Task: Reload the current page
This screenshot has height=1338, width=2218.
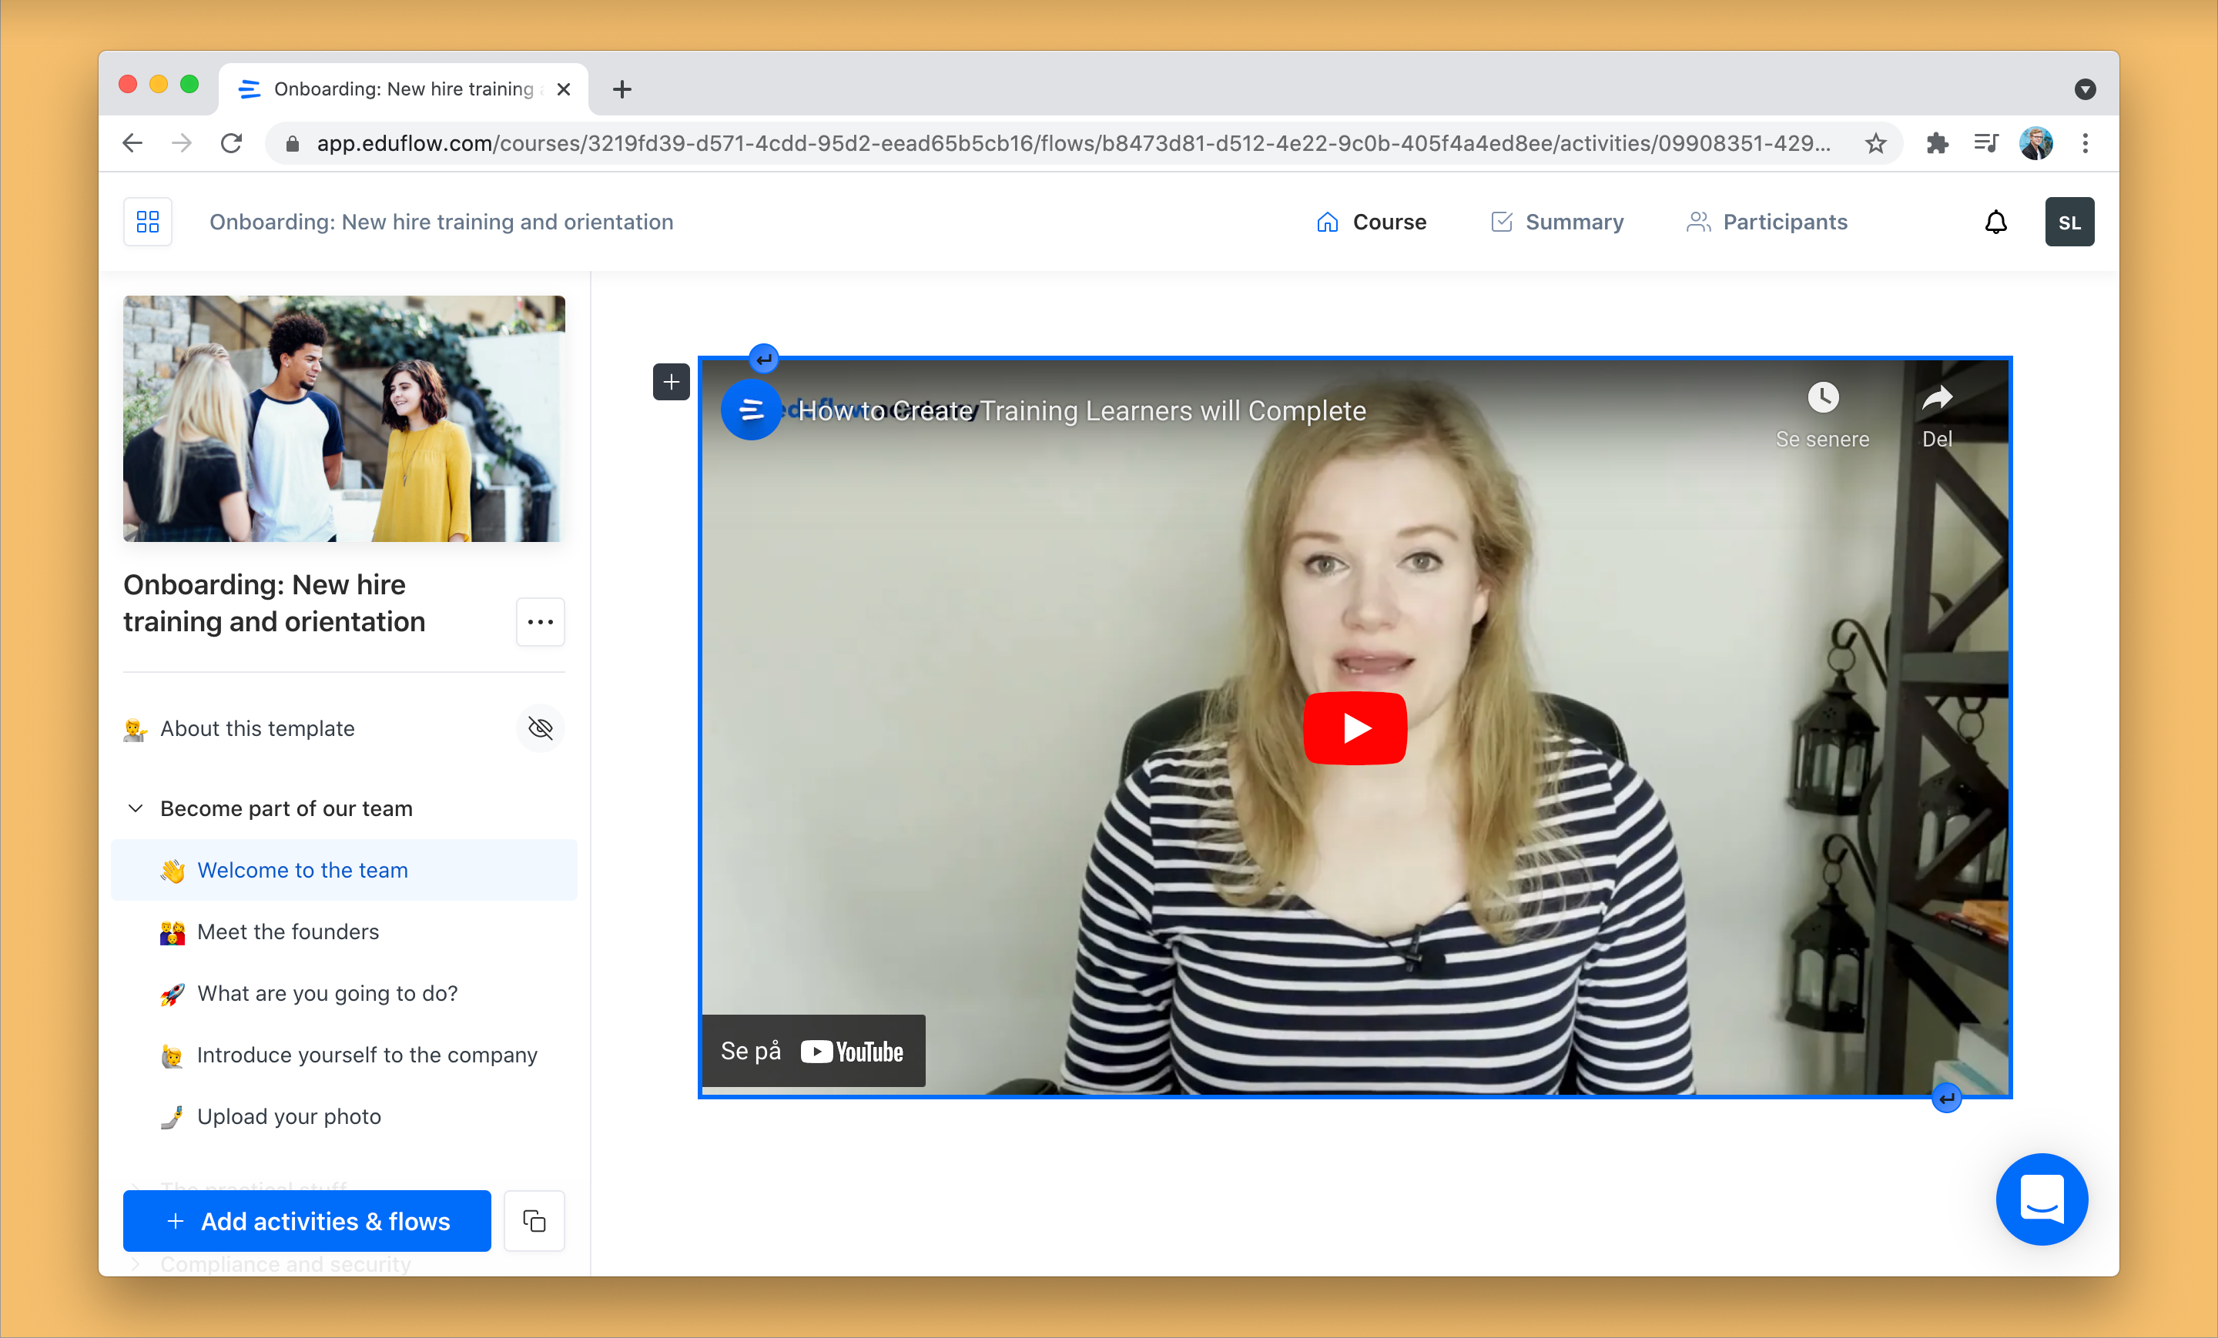Action: pos(231,143)
